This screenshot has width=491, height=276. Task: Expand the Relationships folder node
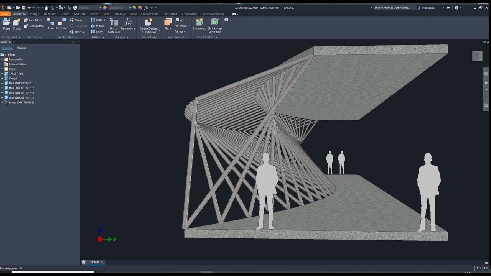coord(2,59)
